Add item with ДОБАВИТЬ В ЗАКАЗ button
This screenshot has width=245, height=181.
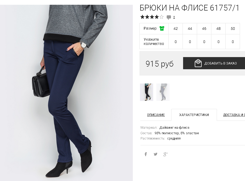(x=214, y=63)
